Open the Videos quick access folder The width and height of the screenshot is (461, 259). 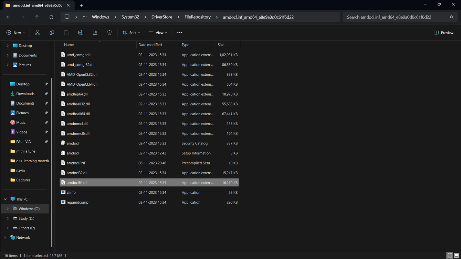click(x=22, y=132)
